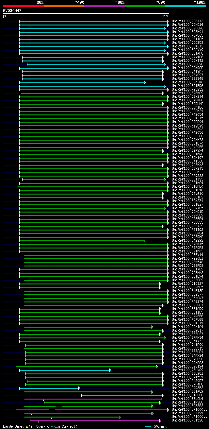Click the green alignment bar of Q42292
This screenshot has height=429, width=209.
(82, 241)
